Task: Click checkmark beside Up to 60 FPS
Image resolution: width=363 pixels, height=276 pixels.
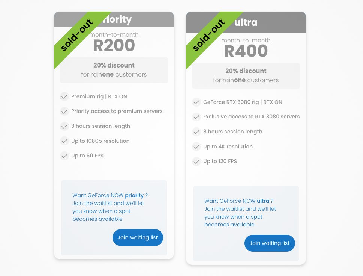Action: [x=64, y=156]
